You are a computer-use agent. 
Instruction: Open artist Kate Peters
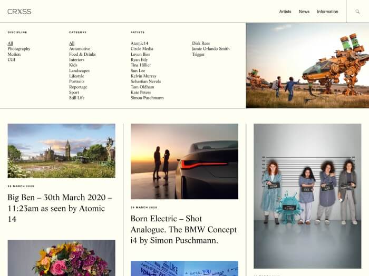(x=141, y=93)
